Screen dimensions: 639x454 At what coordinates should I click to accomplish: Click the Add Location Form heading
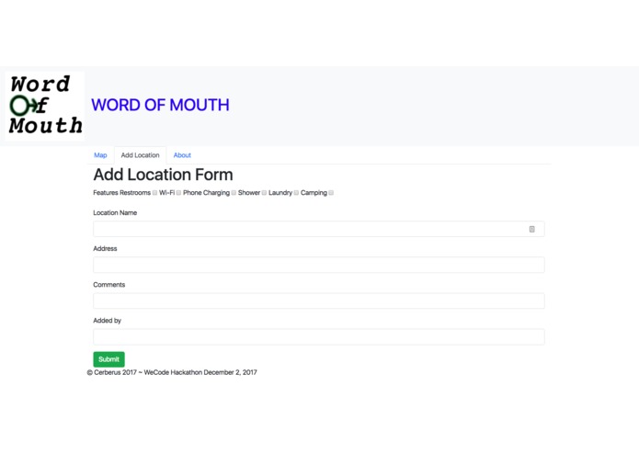[x=163, y=175]
